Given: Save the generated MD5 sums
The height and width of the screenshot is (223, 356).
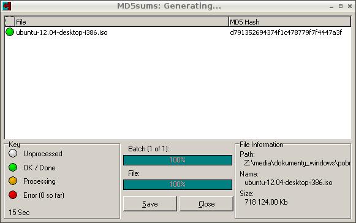Looking at the screenshot, I should pyautogui.click(x=150, y=203).
